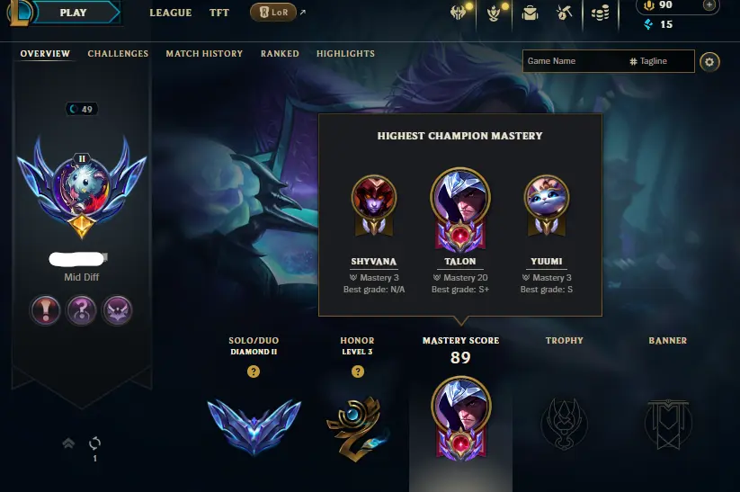
Task: Click the Solo/Duo ranked question mark icon
Action: coord(254,371)
